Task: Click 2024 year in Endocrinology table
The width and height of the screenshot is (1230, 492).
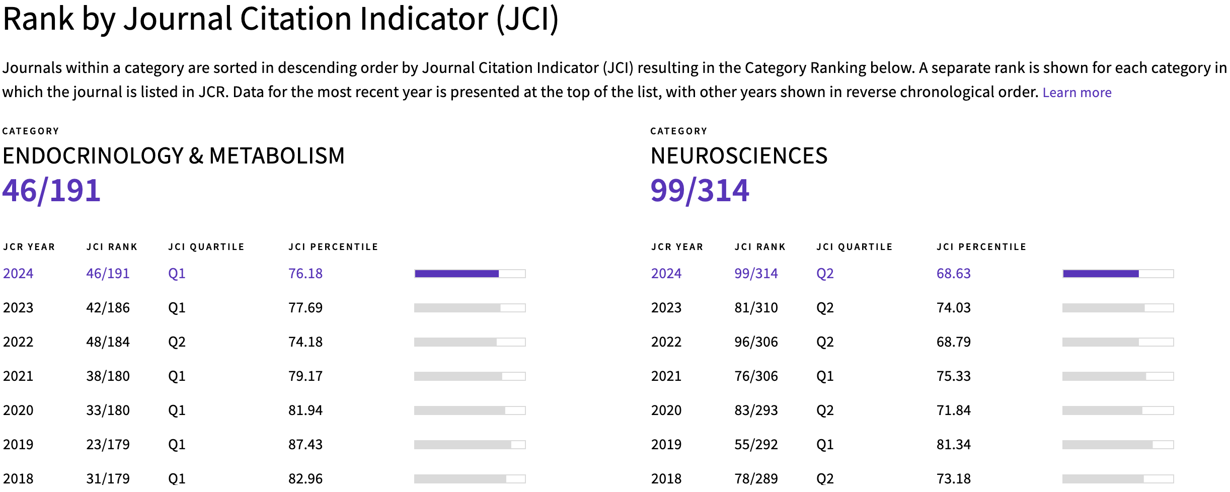Action: (x=18, y=274)
